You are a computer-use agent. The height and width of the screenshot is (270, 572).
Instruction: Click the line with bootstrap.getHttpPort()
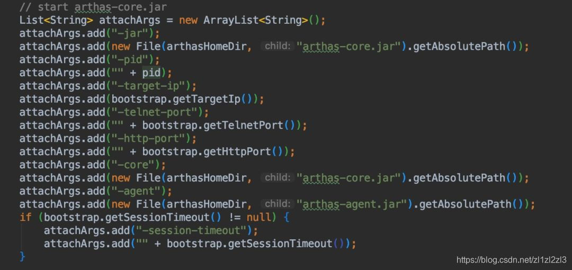pos(157,151)
